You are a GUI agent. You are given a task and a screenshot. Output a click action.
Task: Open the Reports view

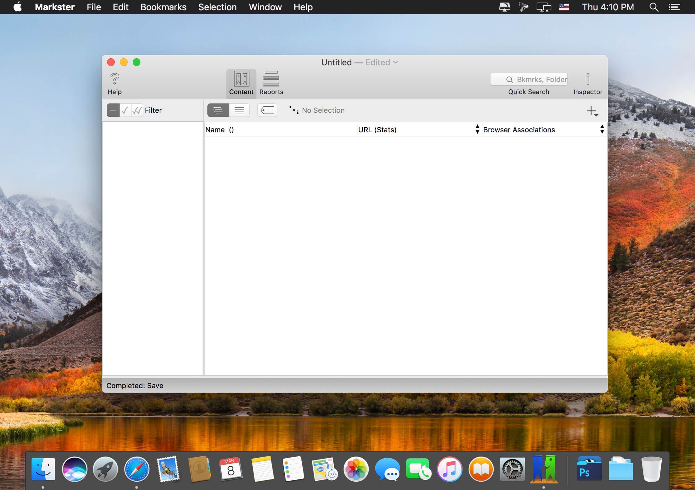(x=271, y=83)
